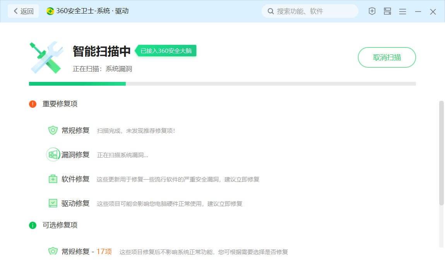This screenshot has height=280, width=445.
Task: Click the orange important repairs warning icon
Action: coord(33,104)
